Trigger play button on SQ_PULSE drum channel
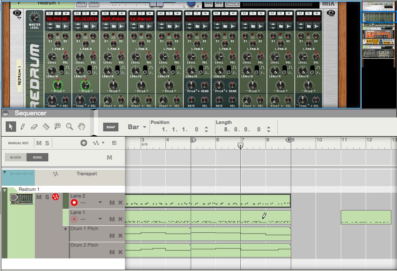The height and width of the screenshot is (271, 397). pyautogui.click(x=66, y=13)
